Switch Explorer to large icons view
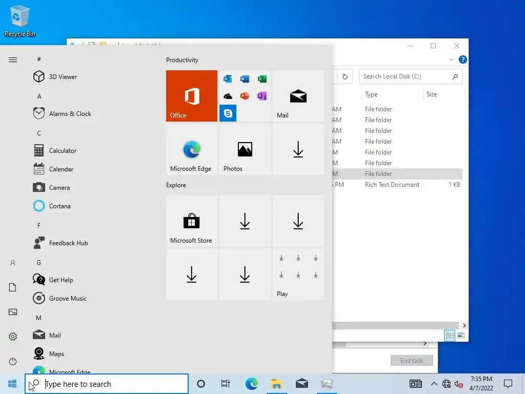525x394 pixels. point(461,336)
